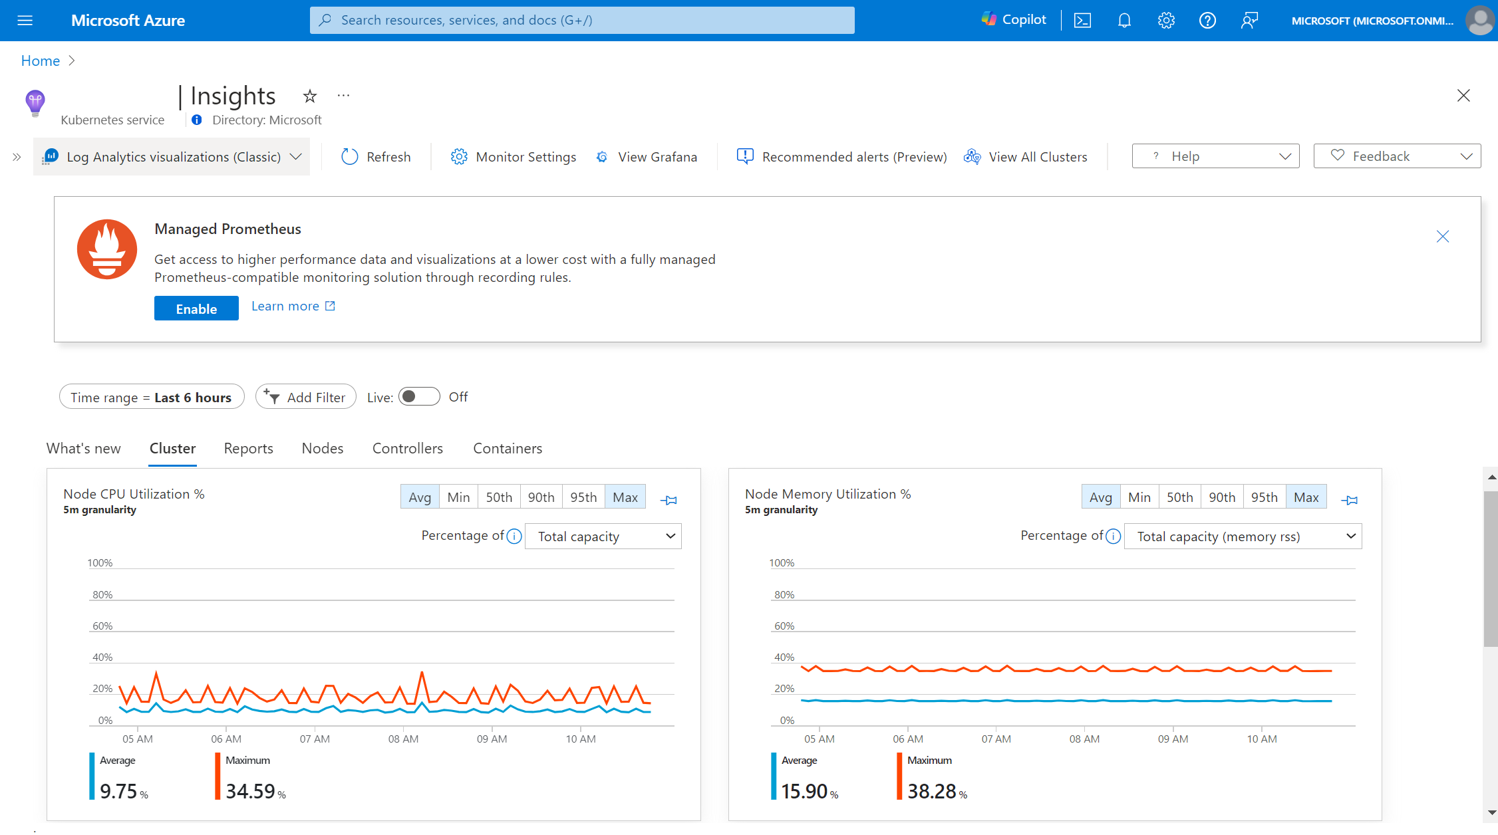Open View Grafana dashboard
Viewport: 1498px width, 835px height.
click(646, 156)
